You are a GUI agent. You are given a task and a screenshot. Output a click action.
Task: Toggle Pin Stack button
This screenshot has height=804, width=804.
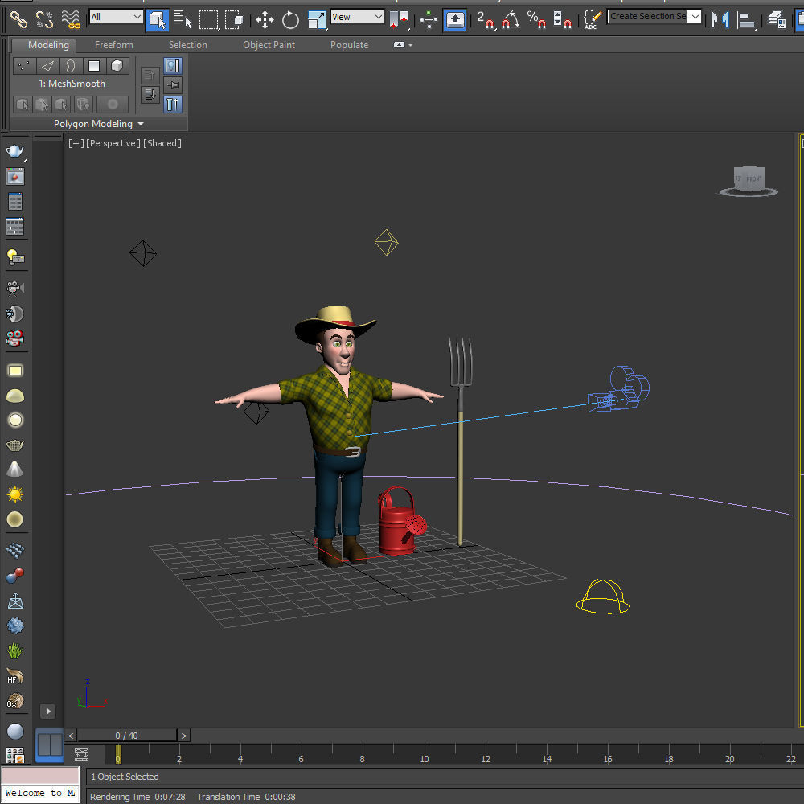(x=173, y=85)
